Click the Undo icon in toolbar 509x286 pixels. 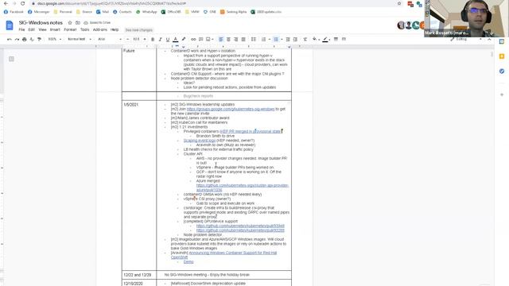coord(9,39)
